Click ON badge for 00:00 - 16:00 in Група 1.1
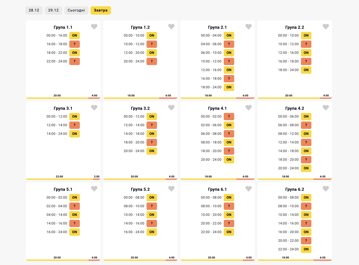This screenshot has width=359, height=265. (75, 36)
